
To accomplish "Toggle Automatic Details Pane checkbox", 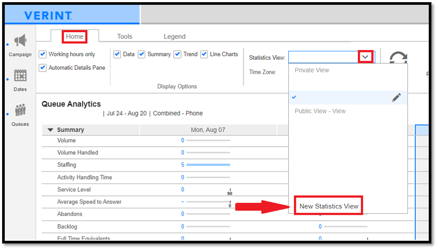I will click(43, 68).
